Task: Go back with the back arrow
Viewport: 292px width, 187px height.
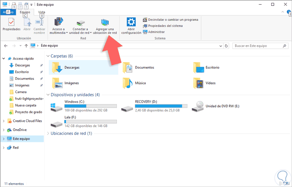Action: click(x=6, y=45)
